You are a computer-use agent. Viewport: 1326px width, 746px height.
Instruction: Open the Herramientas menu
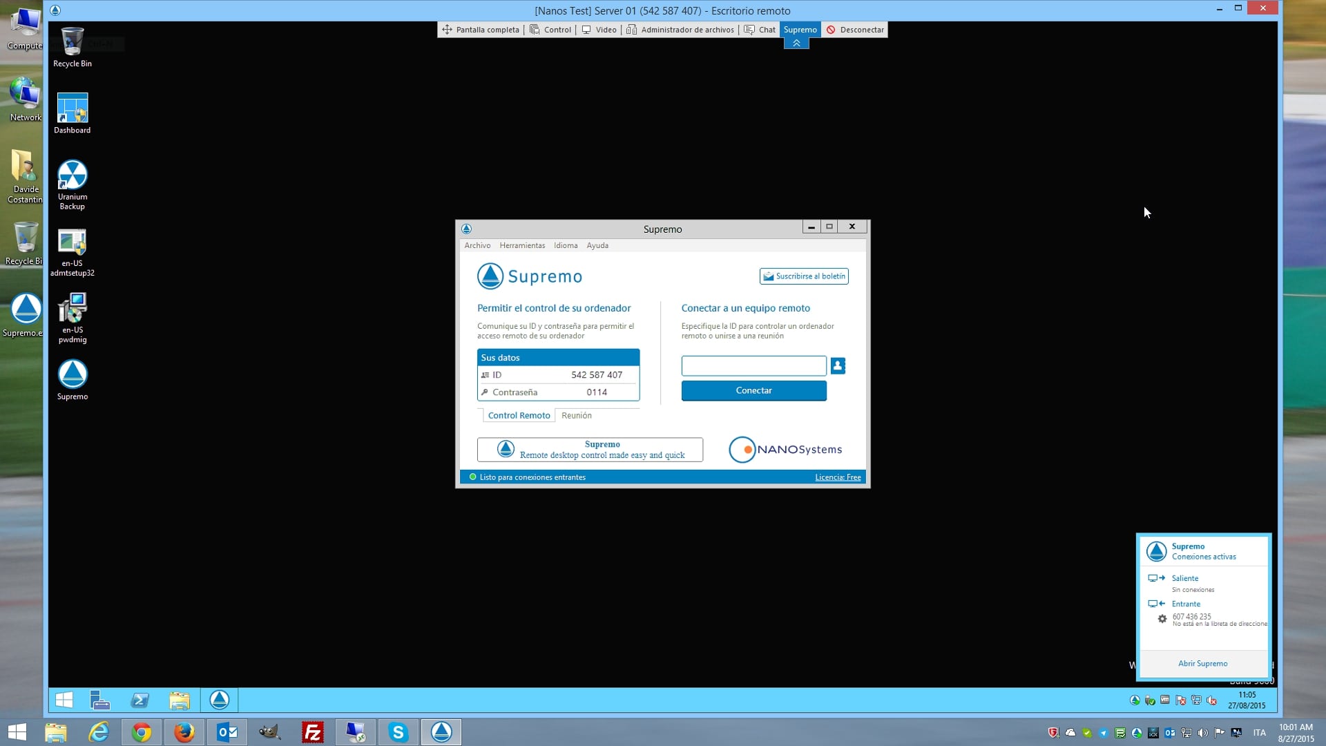tap(522, 245)
